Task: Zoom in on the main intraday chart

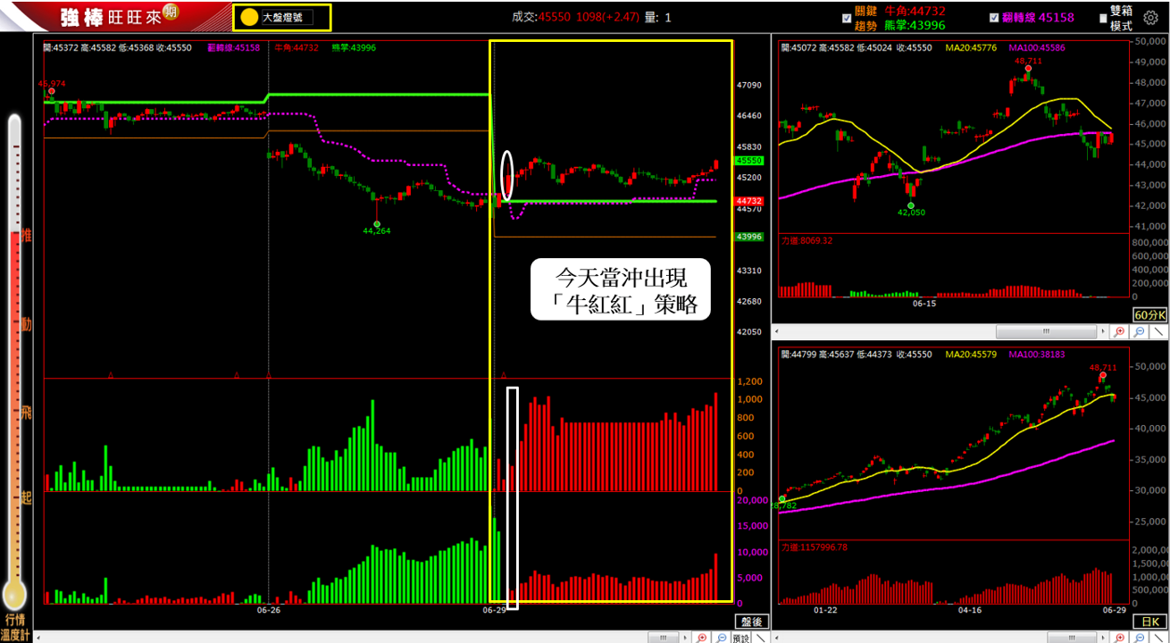Action: point(701,638)
